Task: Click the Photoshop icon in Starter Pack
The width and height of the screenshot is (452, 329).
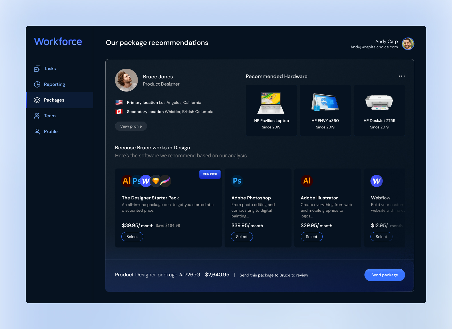Action: click(x=136, y=181)
